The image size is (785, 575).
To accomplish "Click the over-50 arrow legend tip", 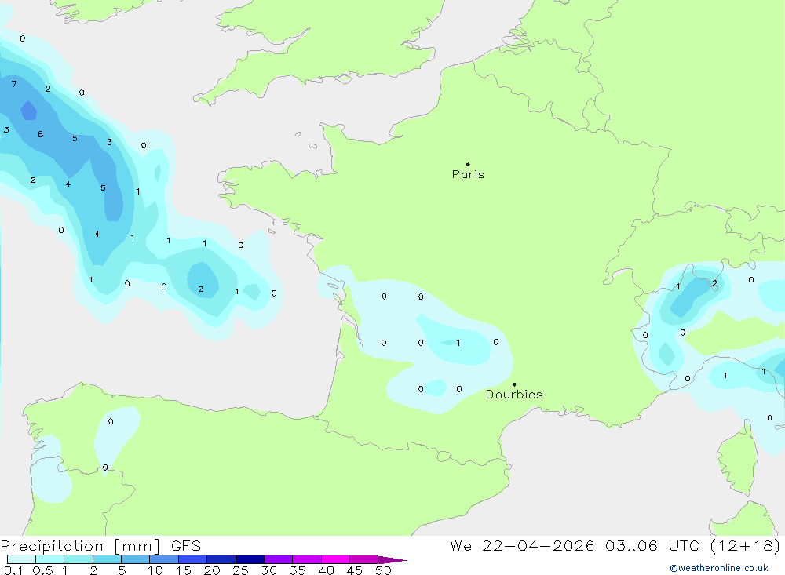I will click(392, 559).
